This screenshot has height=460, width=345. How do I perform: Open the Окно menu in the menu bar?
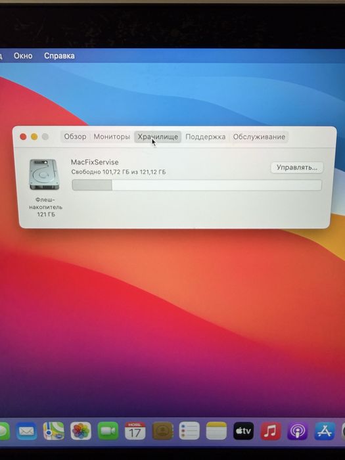(x=23, y=56)
